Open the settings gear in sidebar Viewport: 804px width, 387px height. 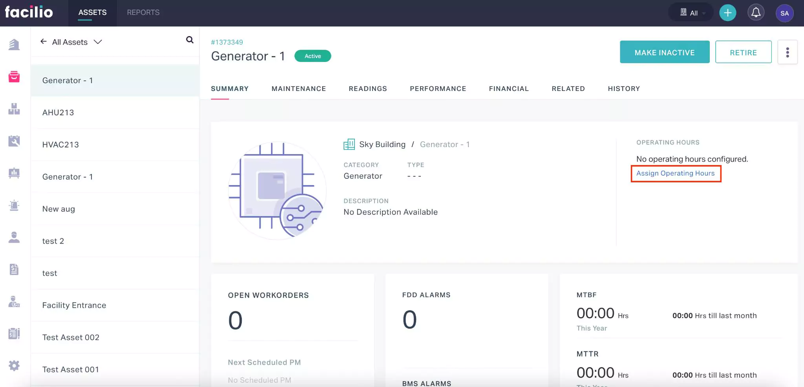point(14,366)
